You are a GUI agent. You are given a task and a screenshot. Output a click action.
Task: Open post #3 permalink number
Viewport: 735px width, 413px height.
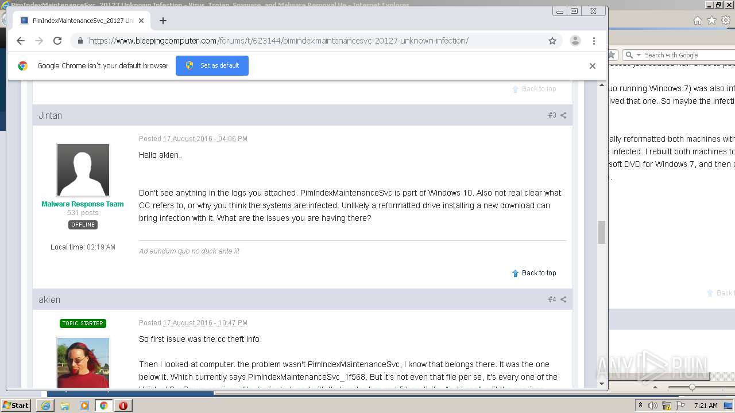pyautogui.click(x=552, y=115)
